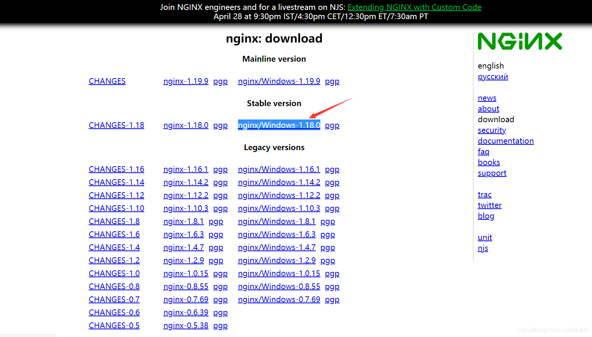Open the books page
The height and width of the screenshot is (337, 592).
489,162
